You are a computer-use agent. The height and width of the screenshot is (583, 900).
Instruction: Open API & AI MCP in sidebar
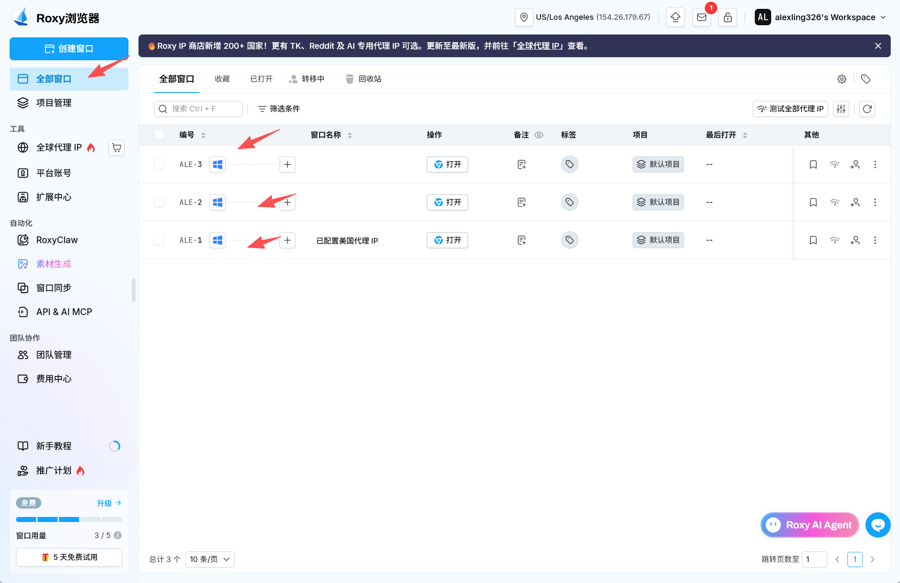[69, 312]
